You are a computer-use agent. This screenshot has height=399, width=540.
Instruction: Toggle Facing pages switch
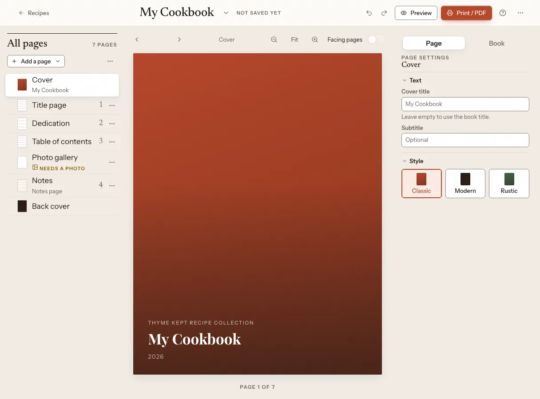click(375, 39)
